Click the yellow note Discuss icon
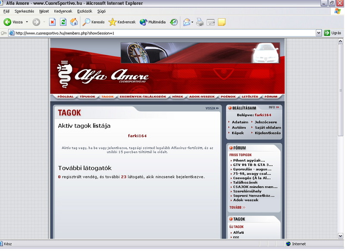 pos(222,22)
